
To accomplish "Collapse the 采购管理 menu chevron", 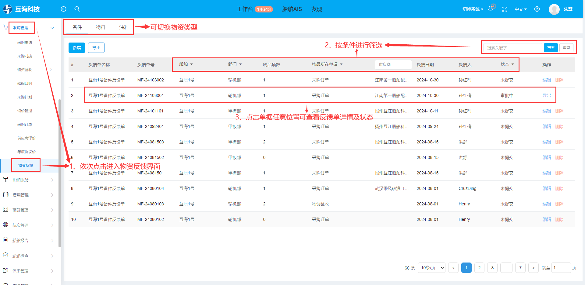I will click(52, 28).
